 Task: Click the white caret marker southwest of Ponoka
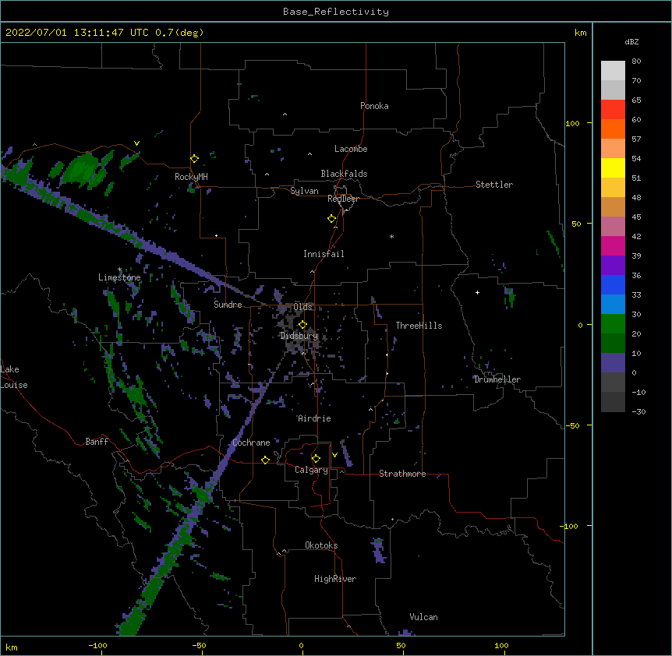coord(285,115)
